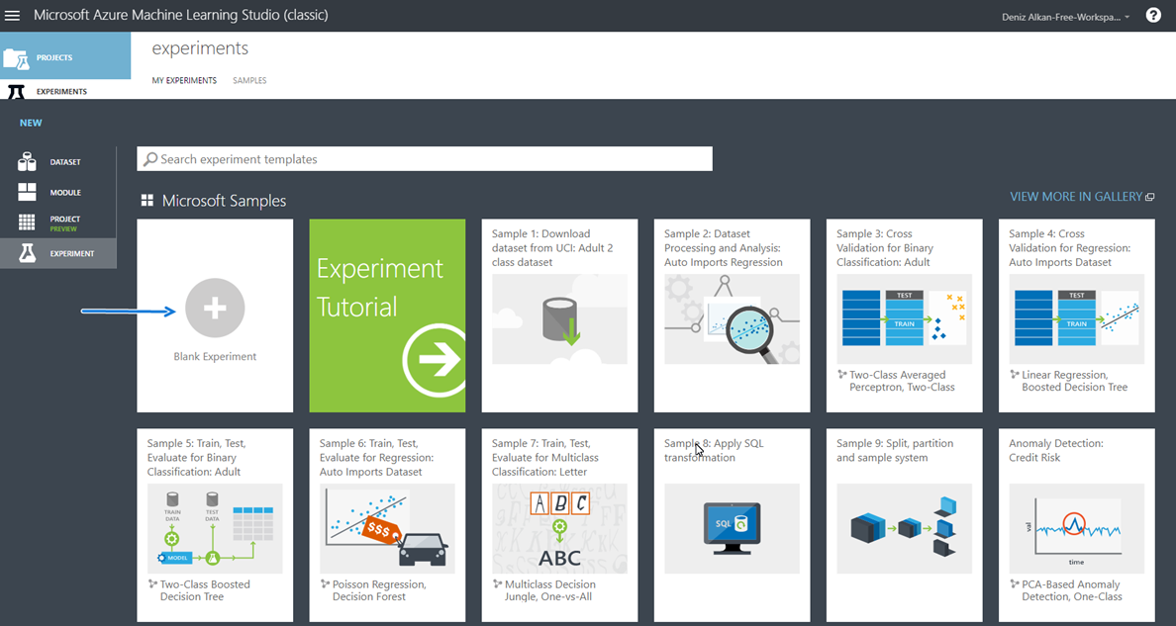Click the help question mark icon
The width and height of the screenshot is (1176, 626).
point(1153,15)
